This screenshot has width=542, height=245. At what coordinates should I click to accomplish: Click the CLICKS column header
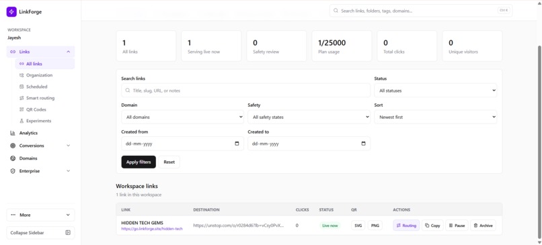click(x=303, y=210)
